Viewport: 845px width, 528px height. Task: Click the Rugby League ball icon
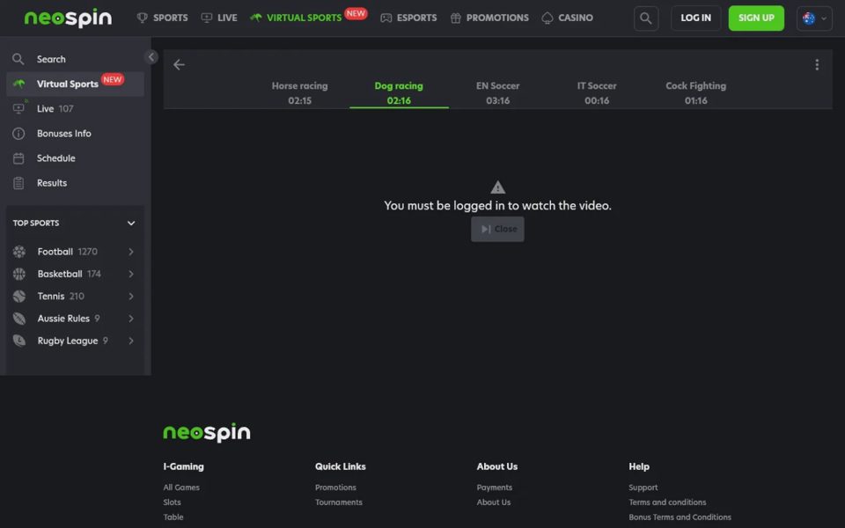pyautogui.click(x=19, y=341)
